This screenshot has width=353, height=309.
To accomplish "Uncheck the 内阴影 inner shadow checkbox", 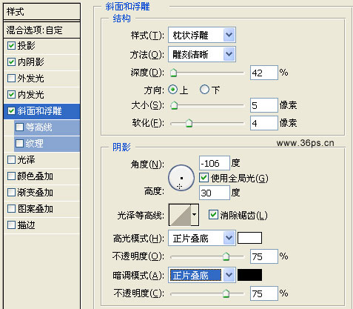I will coord(11,62).
